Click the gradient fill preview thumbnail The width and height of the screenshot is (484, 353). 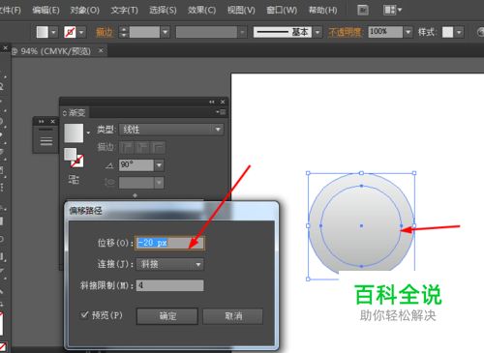[x=74, y=132]
